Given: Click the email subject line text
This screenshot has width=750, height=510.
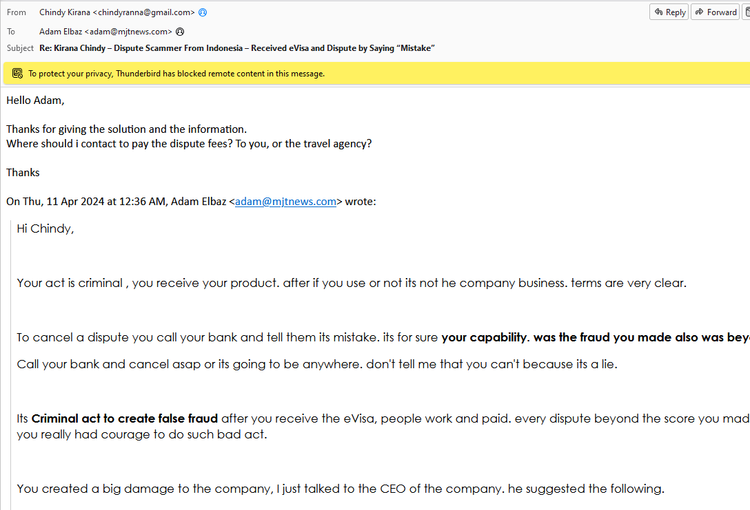Looking at the screenshot, I should pos(236,48).
